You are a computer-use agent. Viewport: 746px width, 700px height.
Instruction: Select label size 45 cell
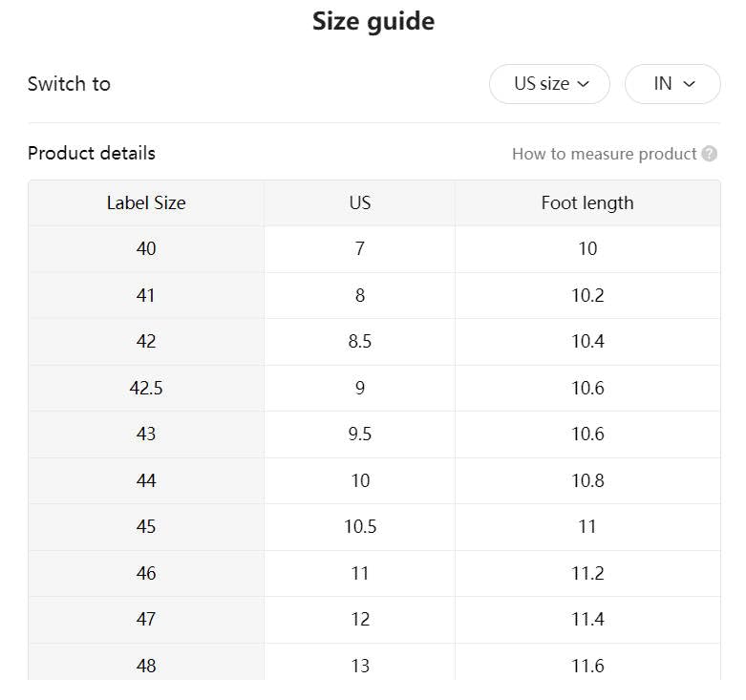pyautogui.click(x=146, y=526)
